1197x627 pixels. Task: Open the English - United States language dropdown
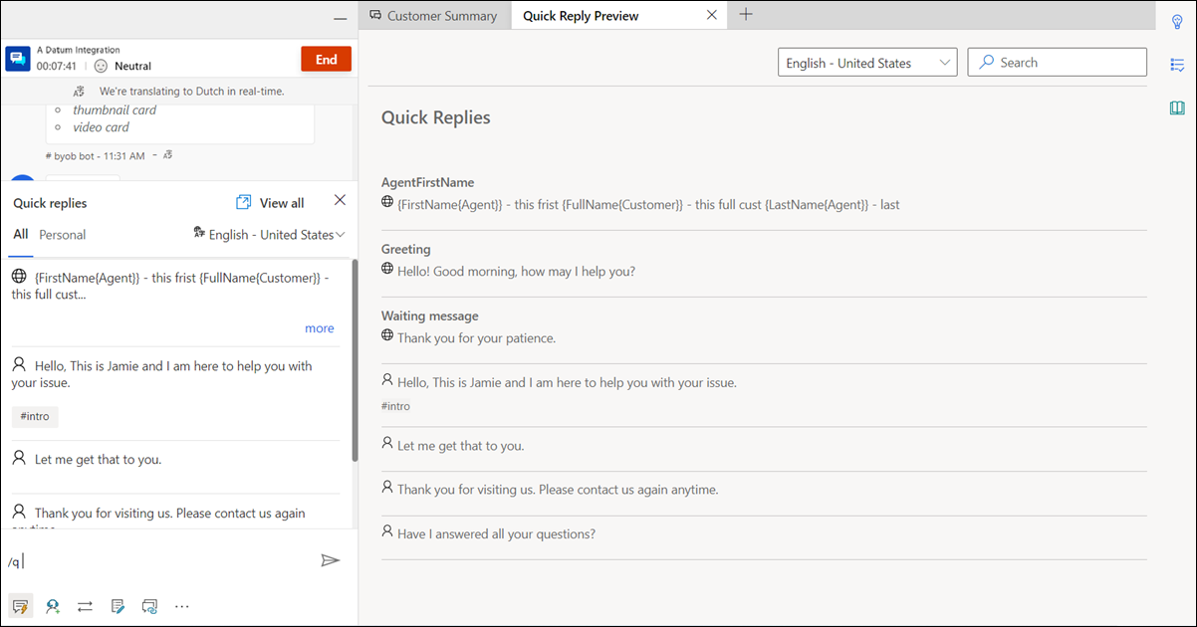click(865, 62)
